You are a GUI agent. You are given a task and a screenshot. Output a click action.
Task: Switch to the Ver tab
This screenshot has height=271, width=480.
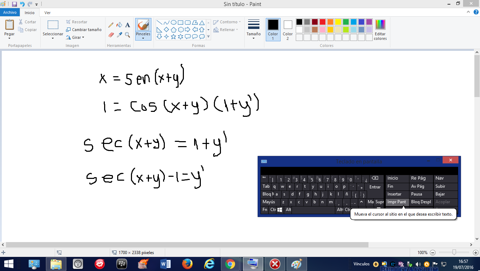click(x=47, y=13)
